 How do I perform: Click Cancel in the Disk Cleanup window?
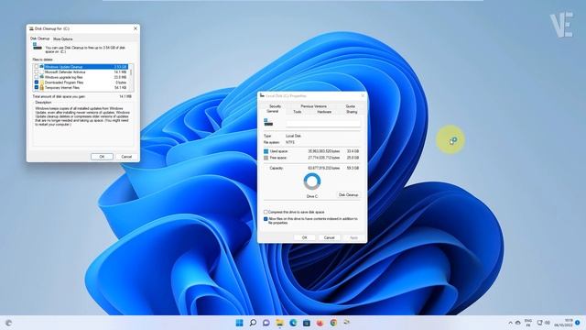tap(126, 157)
